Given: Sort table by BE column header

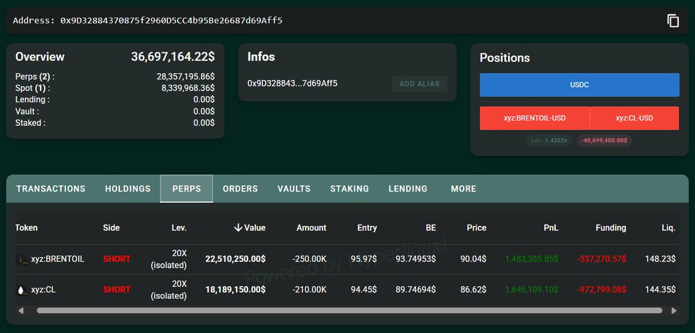Looking at the screenshot, I should [431, 228].
